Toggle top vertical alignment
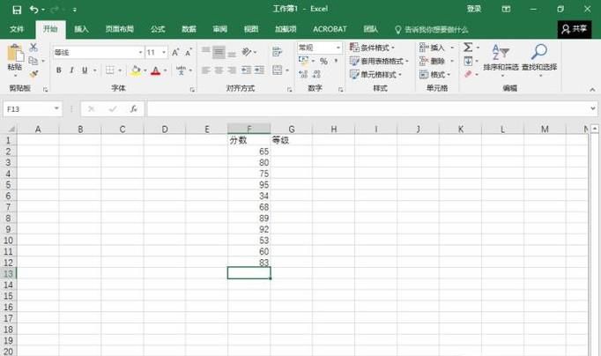The width and height of the screenshot is (601, 356). coord(206,52)
